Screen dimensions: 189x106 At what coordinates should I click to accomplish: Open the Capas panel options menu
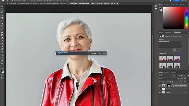point(188,72)
